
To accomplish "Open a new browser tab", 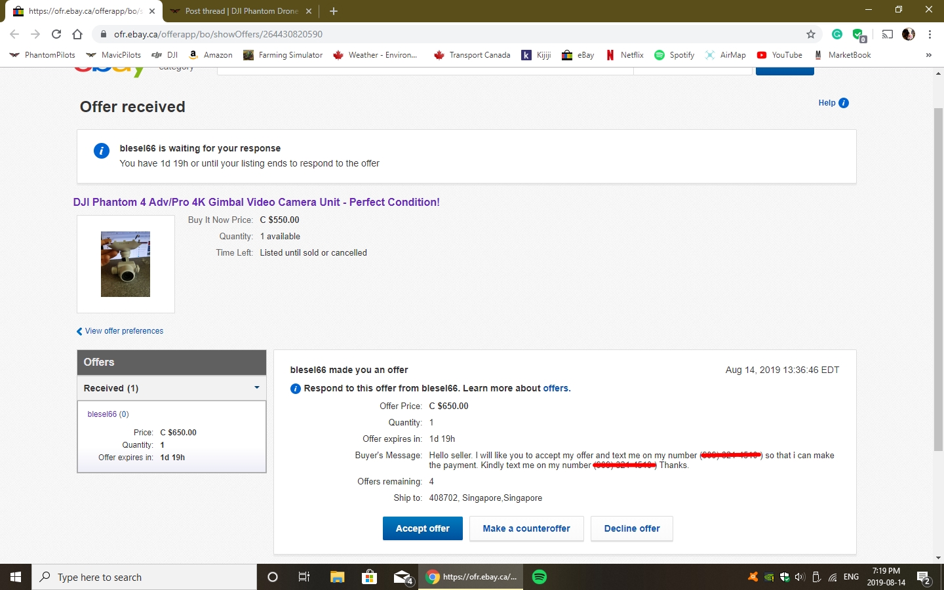I will tap(334, 11).
